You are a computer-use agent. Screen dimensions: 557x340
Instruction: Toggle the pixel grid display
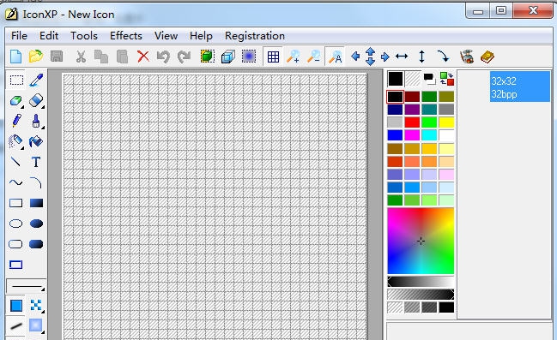click(273, 57)
